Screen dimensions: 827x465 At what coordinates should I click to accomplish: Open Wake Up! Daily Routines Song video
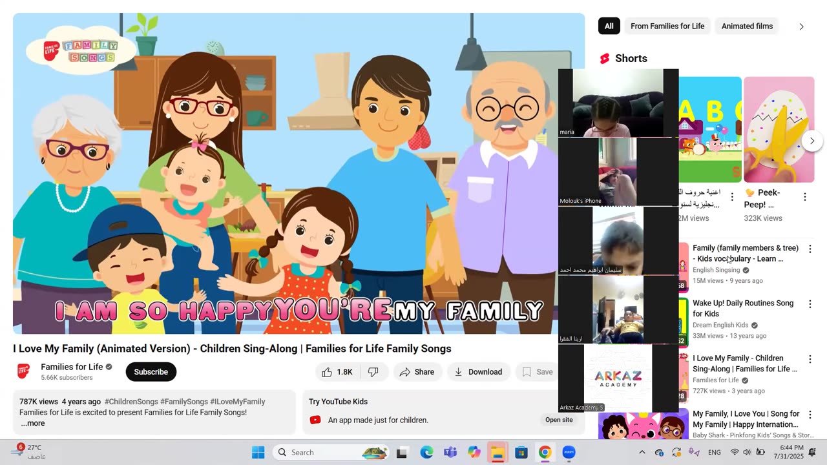pyautogui.click(x=743, y=308)
